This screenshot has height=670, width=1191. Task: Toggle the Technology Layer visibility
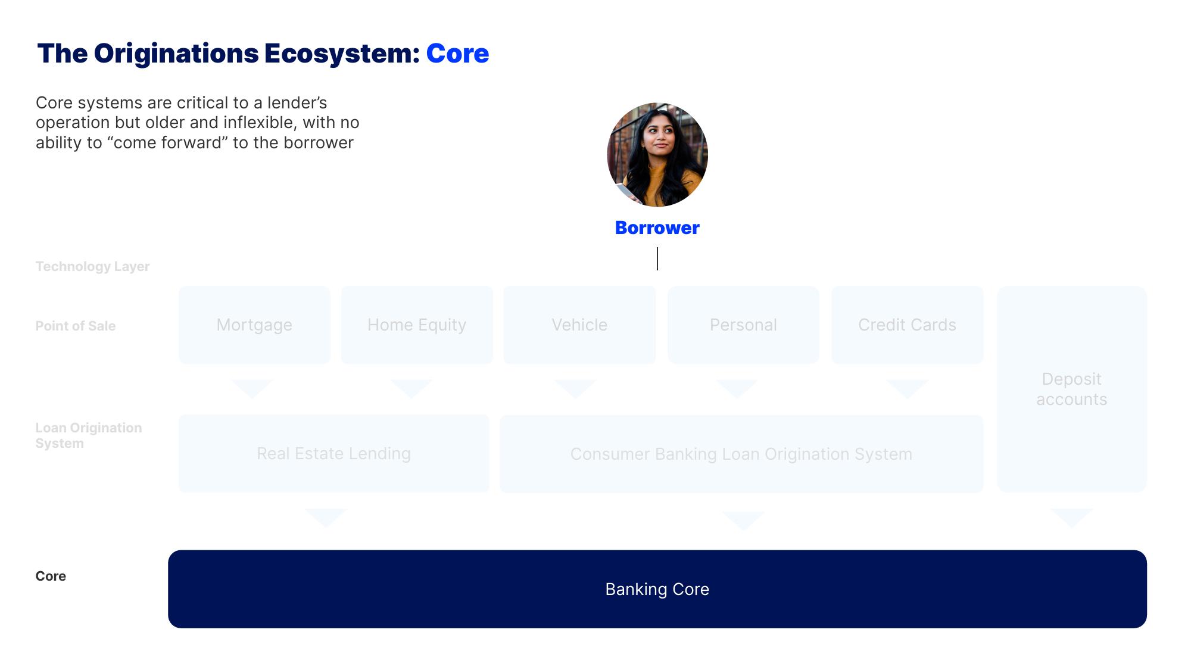click(x=92, y=266)
